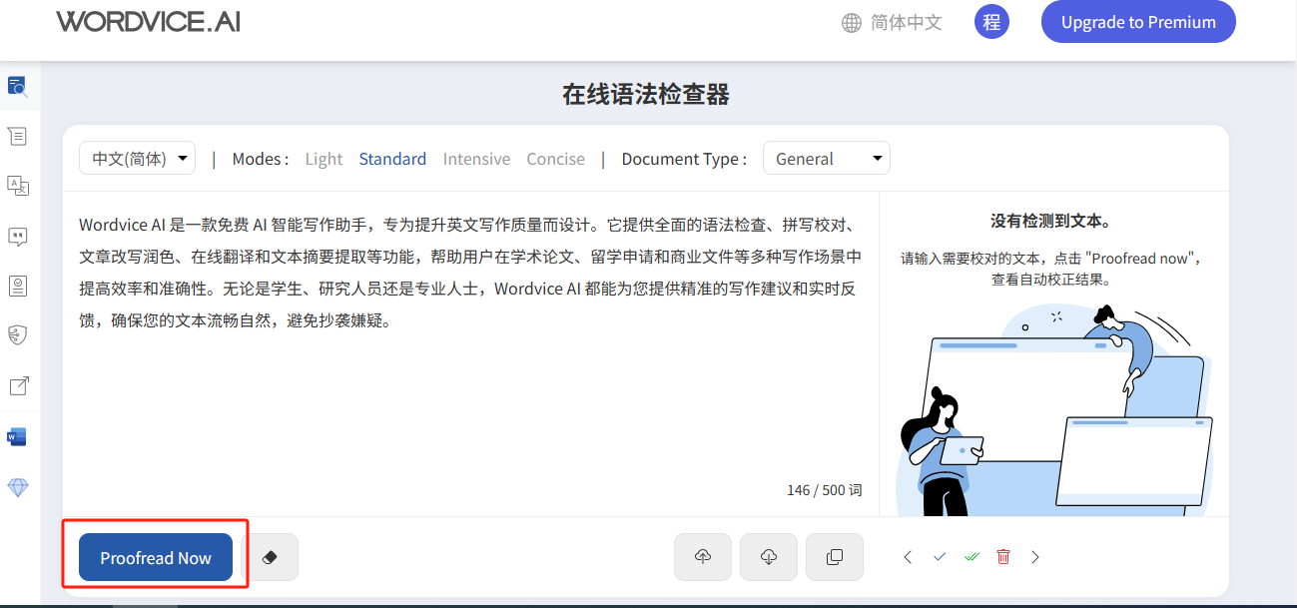Viewport: 1297px width, 608px height.
Task: Open the paraphraser sidebar document icon
Action: click(18, 136)
